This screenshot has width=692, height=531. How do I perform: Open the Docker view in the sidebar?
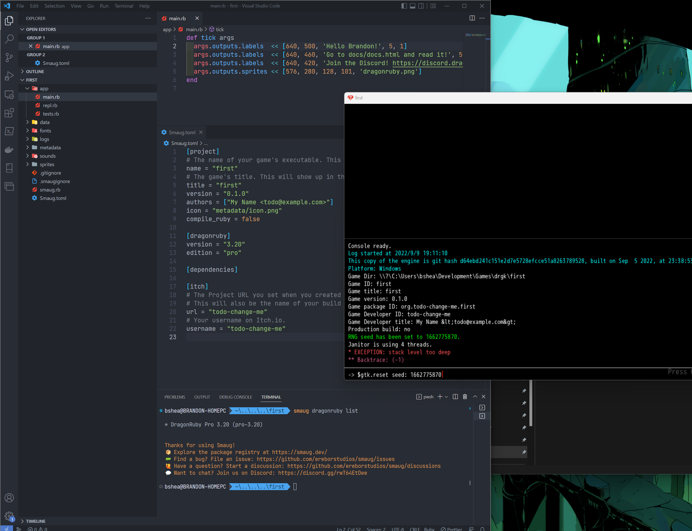tap(9, 150)
